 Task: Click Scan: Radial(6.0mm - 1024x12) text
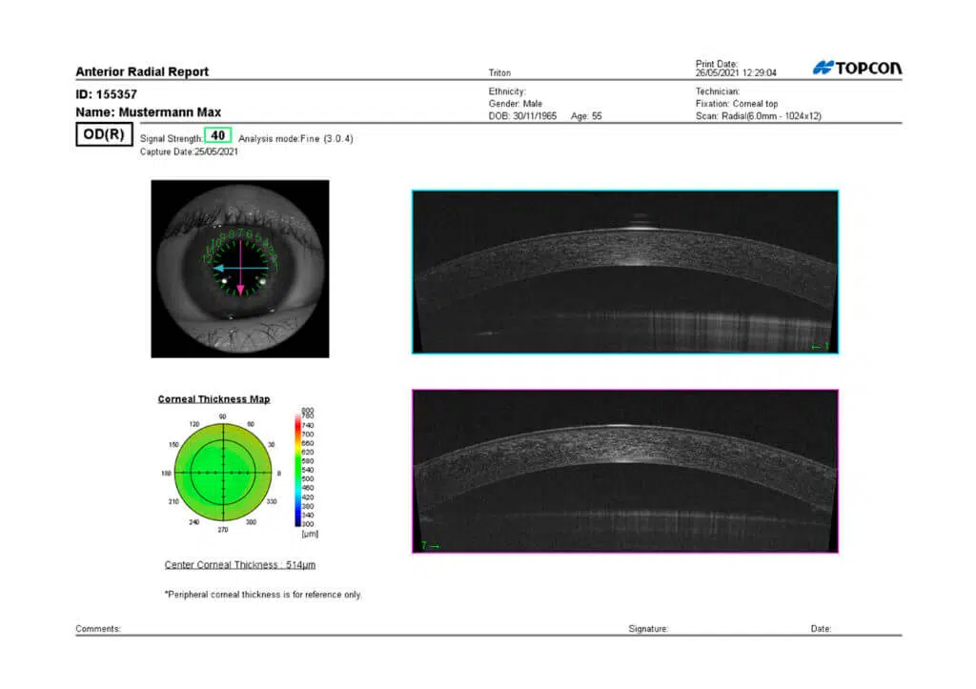pyautogui.click(x=758, y=116)
